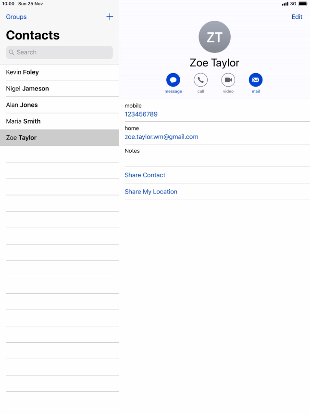The image size is (310, 414).
Task: Click the battery indicator in the status bar
Action: point(303,4)
